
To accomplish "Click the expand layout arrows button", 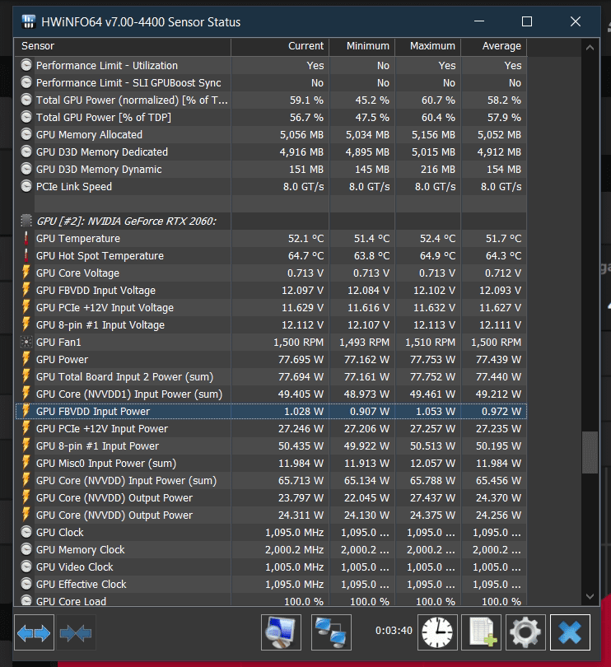I will (x=34, y=632).
